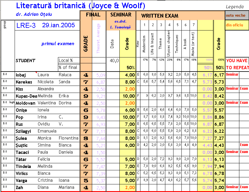Viewport: 249px width, 192px height.
Task: Click the first name 'Alexandra' in the Kiss row
Action: [46, 89]
